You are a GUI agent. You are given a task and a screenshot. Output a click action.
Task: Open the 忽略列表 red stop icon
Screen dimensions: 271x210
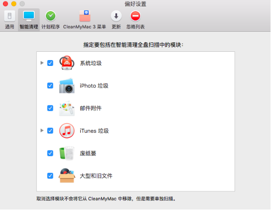(135, 16)
